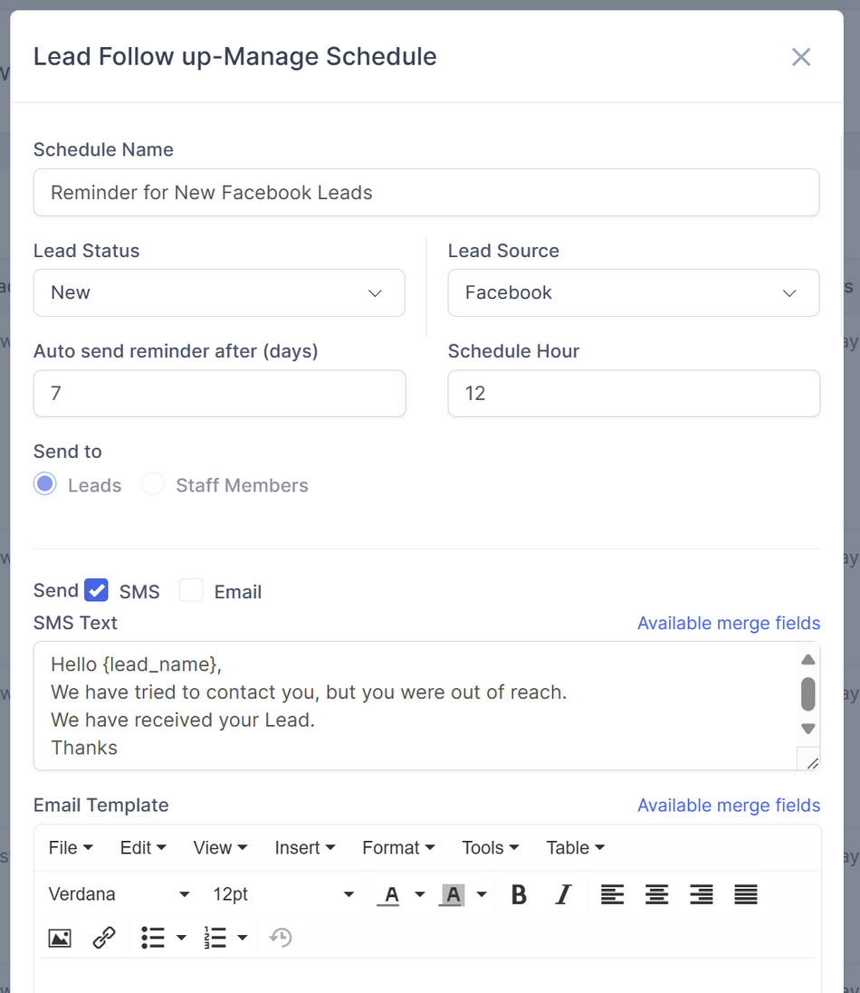The width and height of the screenshot is (860, 993).
Task: Uncheck the SMS send option
Action: tap(97, 590)
